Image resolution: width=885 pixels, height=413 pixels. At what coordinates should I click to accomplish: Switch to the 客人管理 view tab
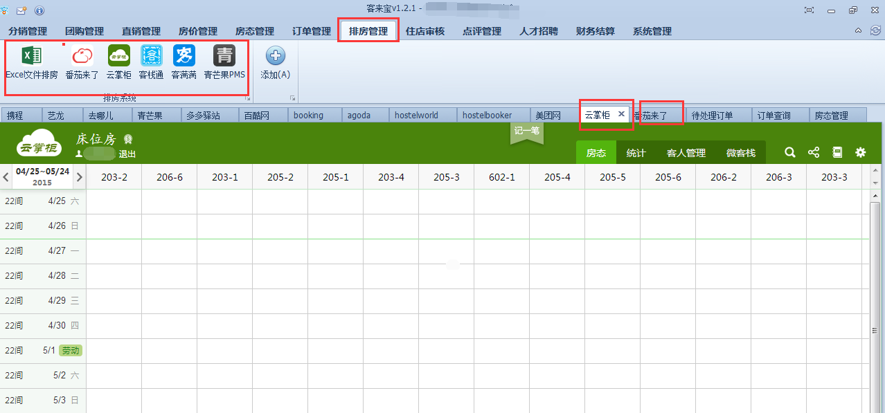coord(686,153)
